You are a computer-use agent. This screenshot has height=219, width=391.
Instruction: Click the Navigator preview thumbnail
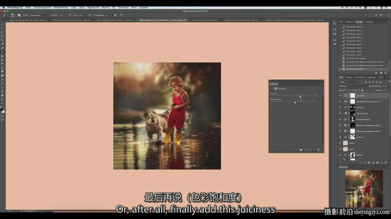coord(364,189)
